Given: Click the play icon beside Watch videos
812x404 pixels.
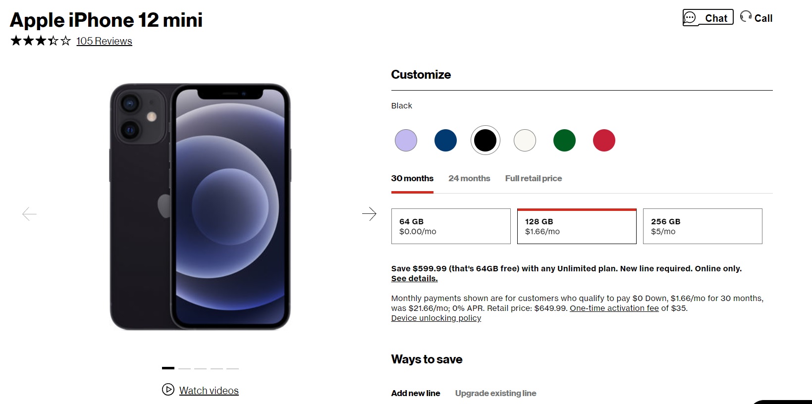Looking at the screenshot, I should pos(168,390).
